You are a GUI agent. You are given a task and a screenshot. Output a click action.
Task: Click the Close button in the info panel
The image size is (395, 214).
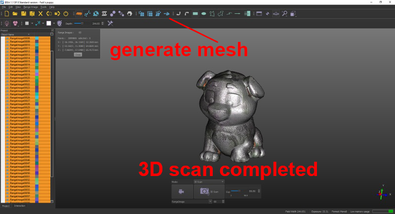click(78, 55)
